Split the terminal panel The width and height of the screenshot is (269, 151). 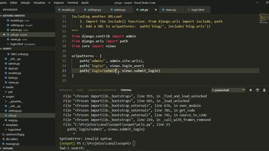[x=257, y=90]
